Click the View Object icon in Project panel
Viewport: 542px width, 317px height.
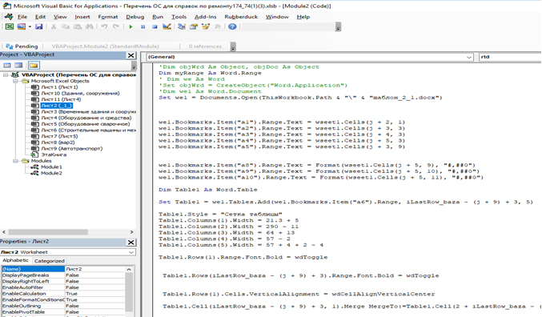(18, 66)
